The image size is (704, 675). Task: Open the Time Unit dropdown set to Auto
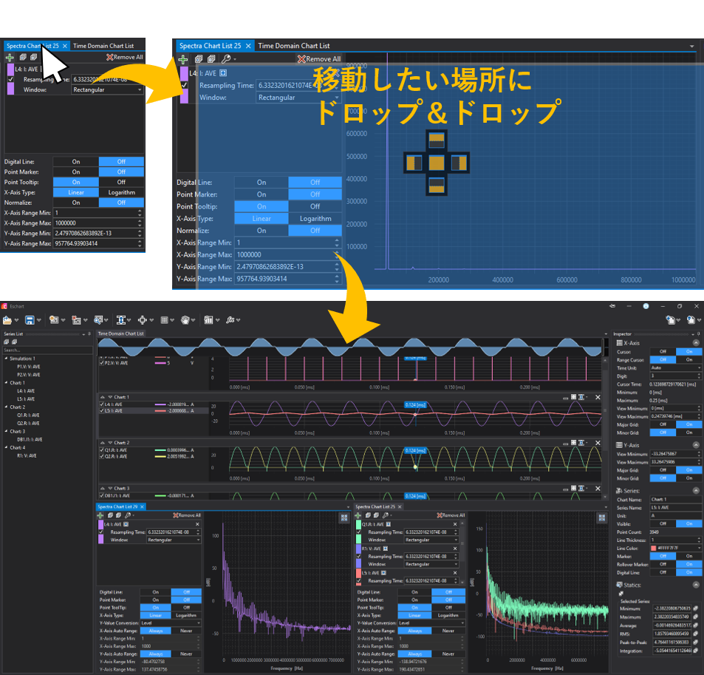[675, 367]
